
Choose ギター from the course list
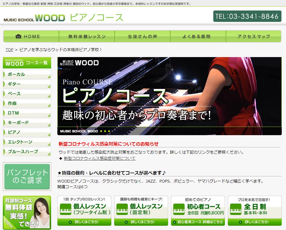pos(27,84)
